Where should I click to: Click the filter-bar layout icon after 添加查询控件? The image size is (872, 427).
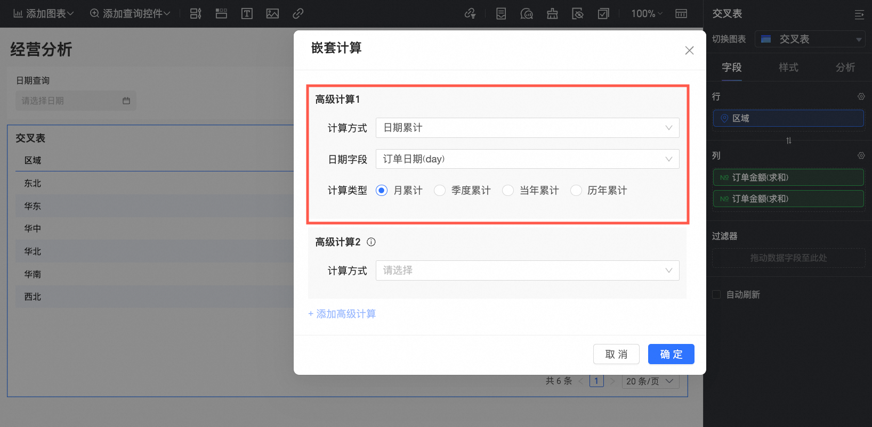pyautogui.click(x=196, y=13)
